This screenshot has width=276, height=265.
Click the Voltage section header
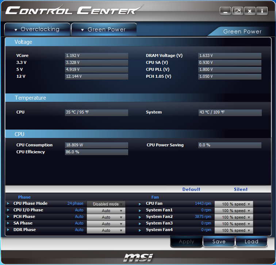pyautogui.click(x=138, y=42)
